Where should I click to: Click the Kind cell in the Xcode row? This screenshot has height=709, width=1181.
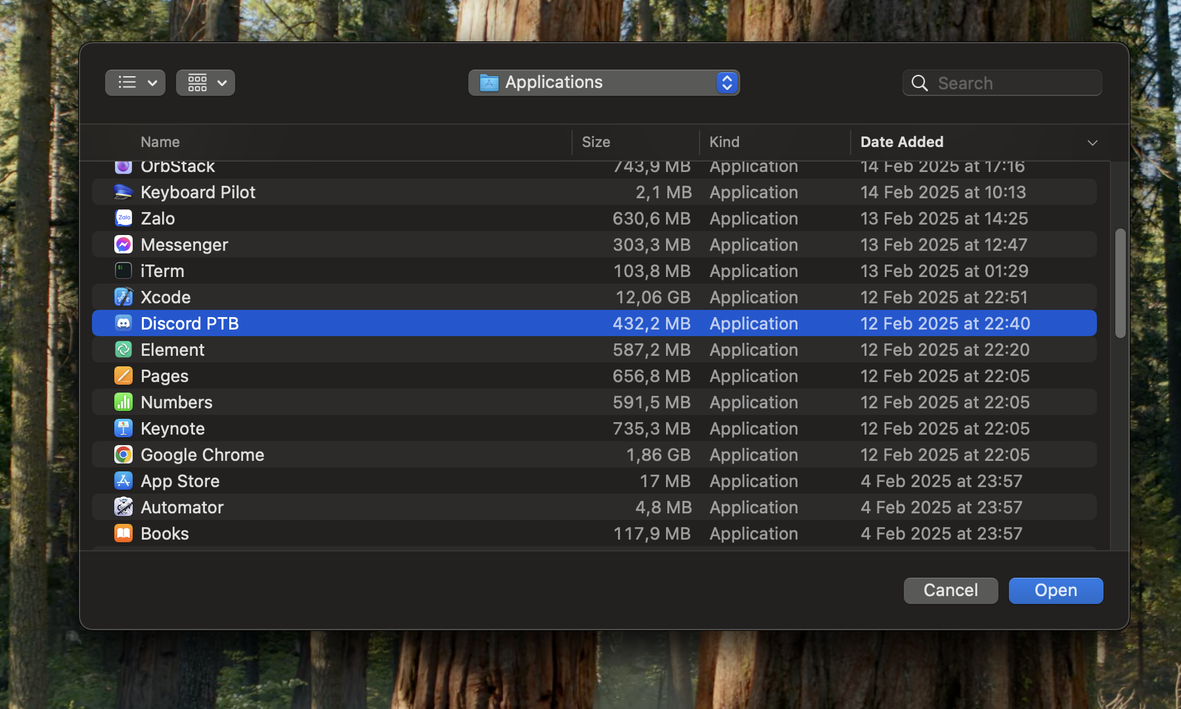(753, 297)
